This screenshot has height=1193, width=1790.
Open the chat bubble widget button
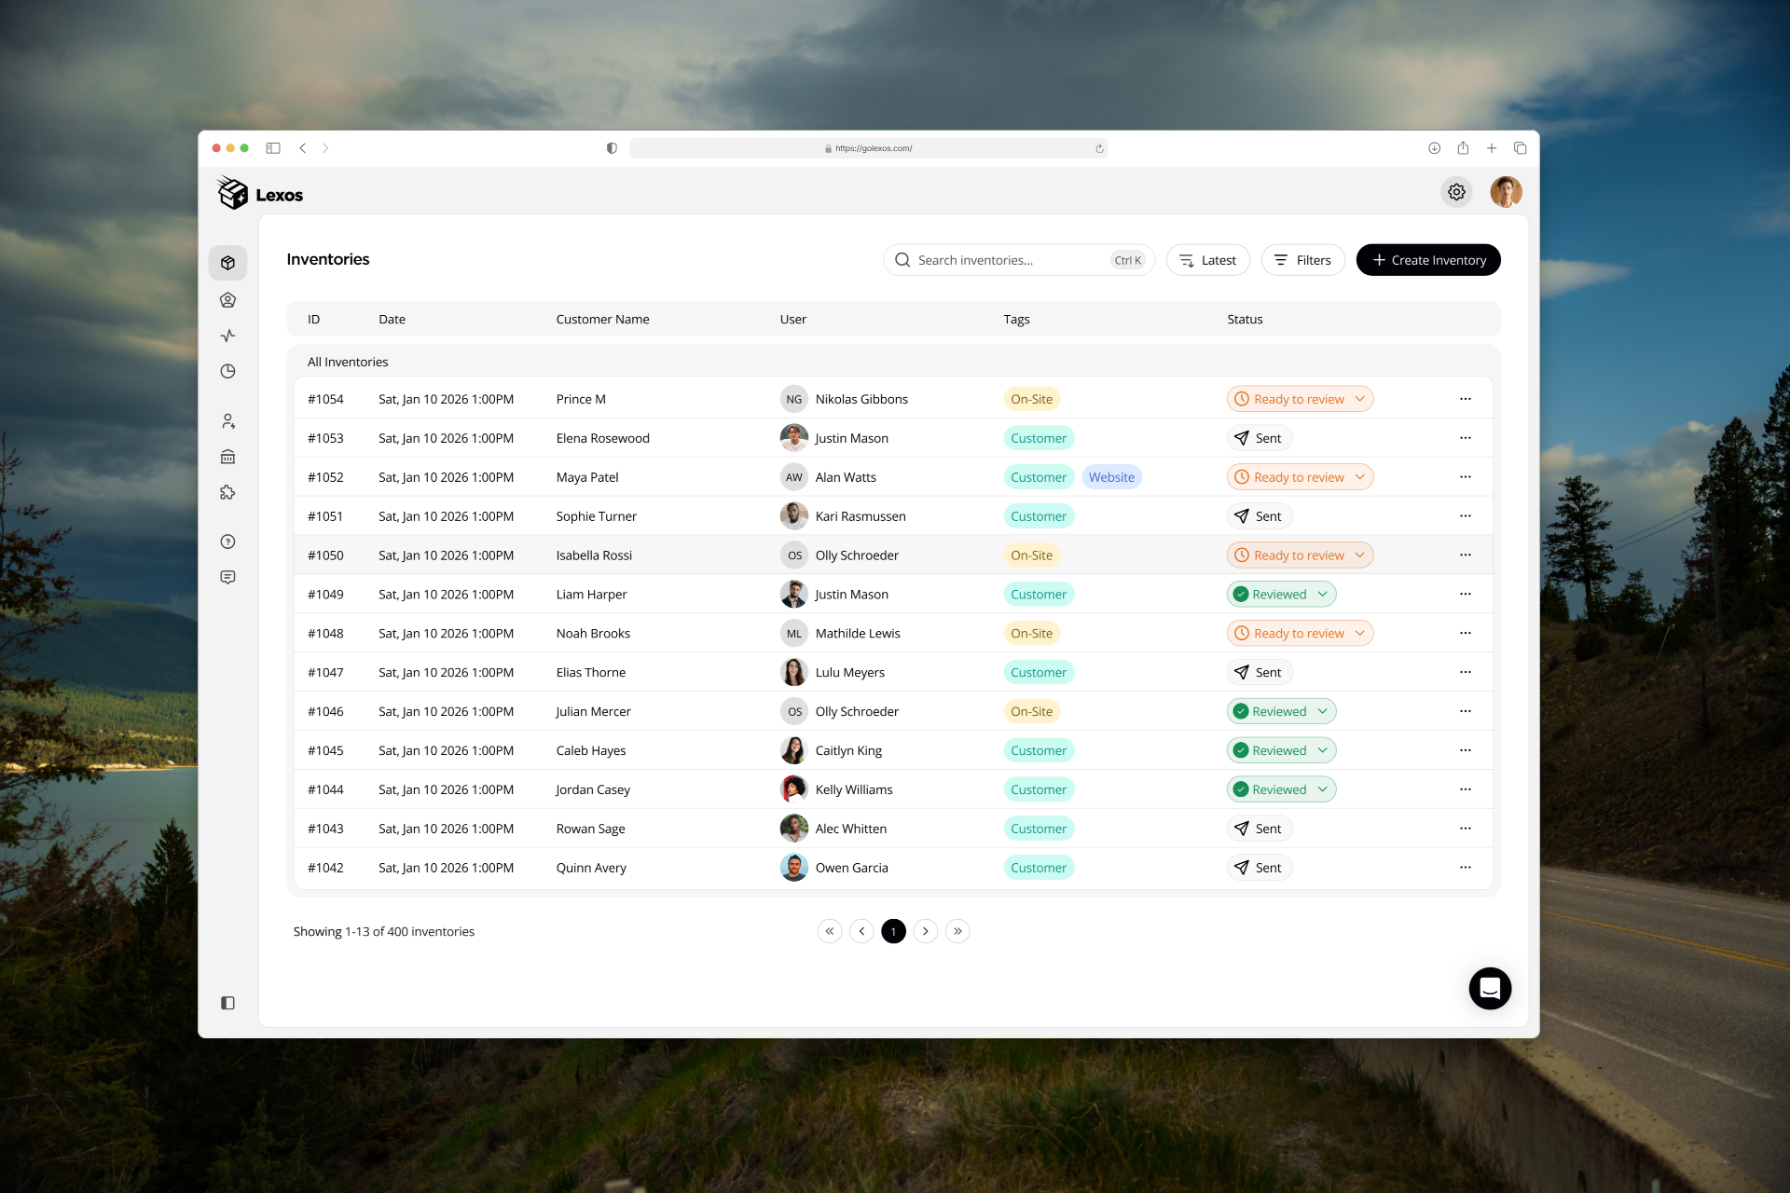(1490, 988)
